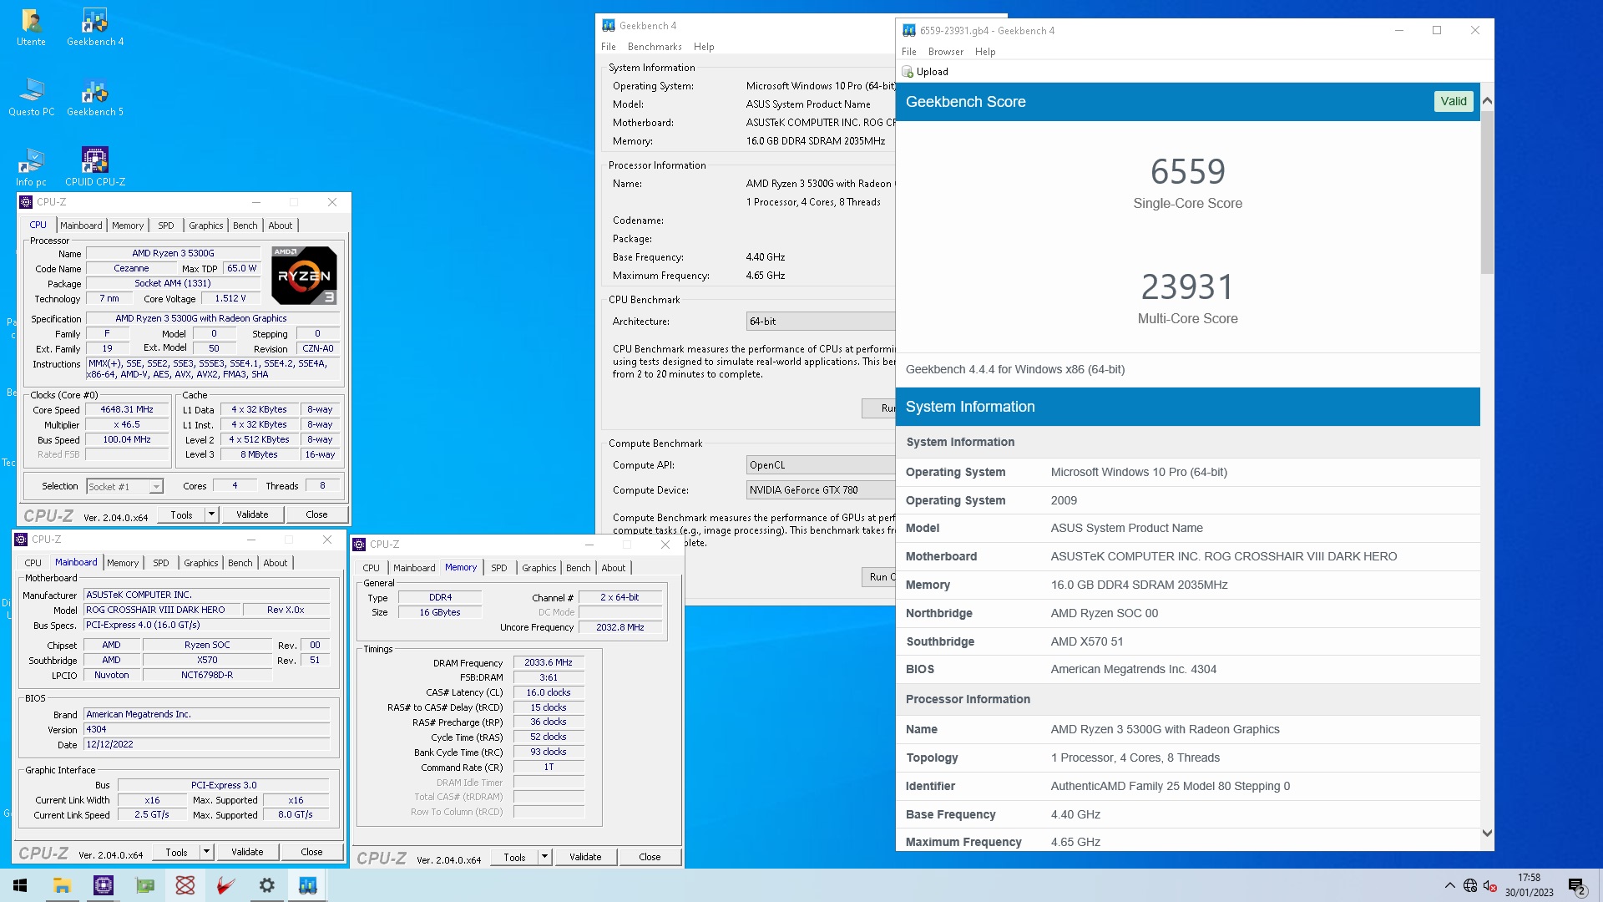Open the Browser menu in Geekbench results
Screen dimensions: 1603x902
pyautogui.click(x=945, y=52)
